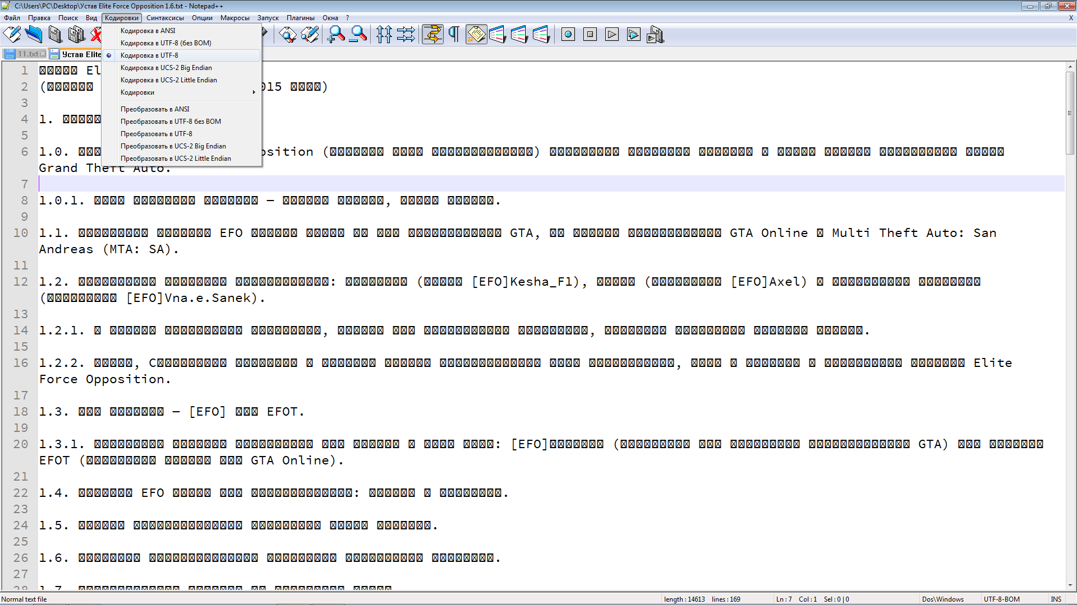Close the open Кодировки menu
This screenshot has height=605, width=1077.
coord(122,18)
